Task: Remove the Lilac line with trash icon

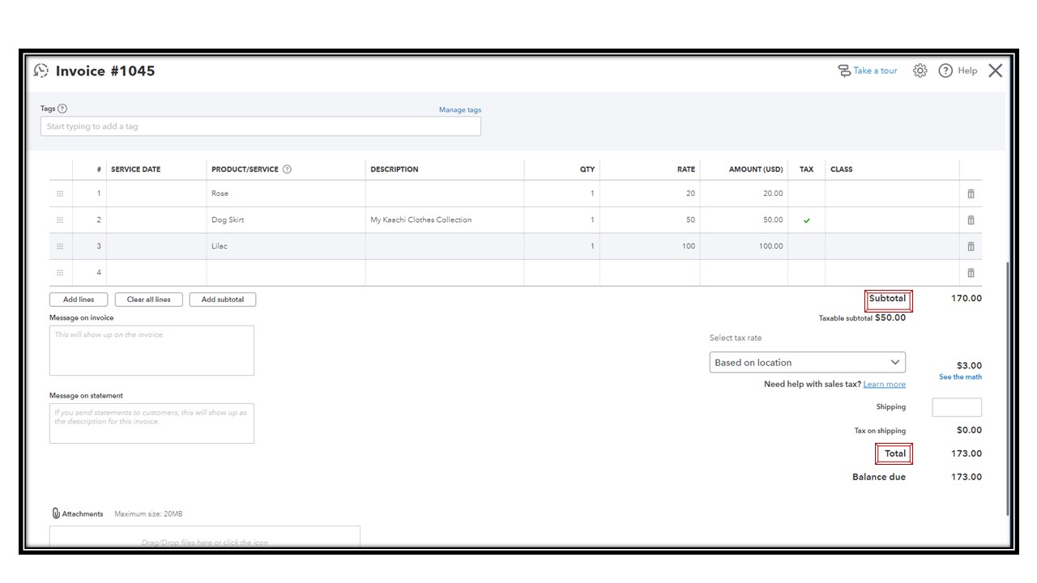Action: point(971,246)
